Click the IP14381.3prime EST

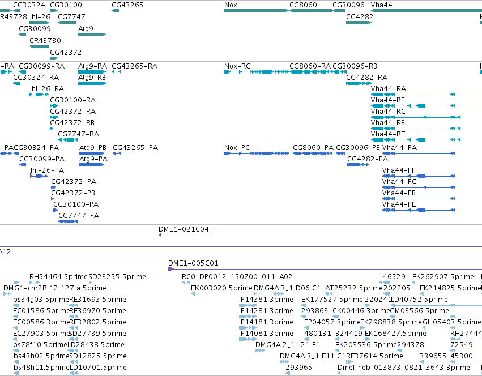tap(248, 305)
